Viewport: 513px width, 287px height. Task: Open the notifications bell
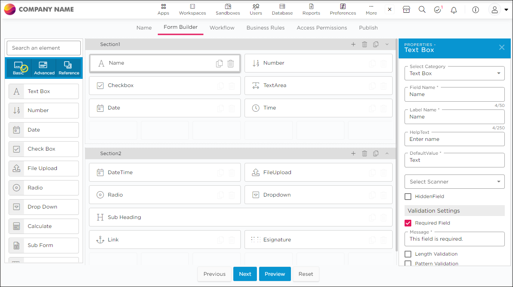point(454,10)
